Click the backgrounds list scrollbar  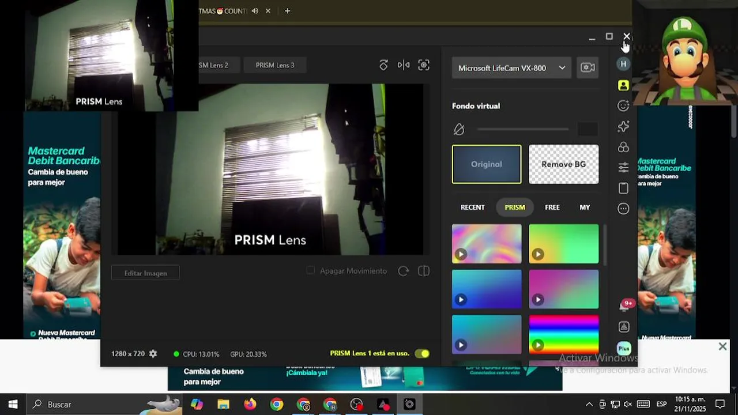[x=605, y=246]
